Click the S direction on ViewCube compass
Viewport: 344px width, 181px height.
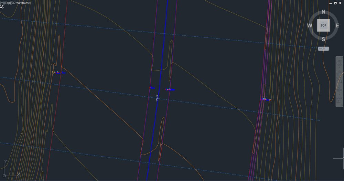[x=323, y=39]
